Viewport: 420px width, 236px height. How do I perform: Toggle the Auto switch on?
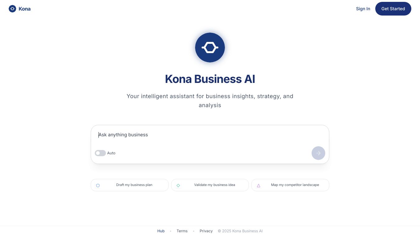(x=100, y=153)
